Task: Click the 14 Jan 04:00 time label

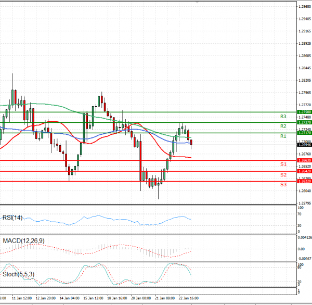Action: tap(70, 298)
